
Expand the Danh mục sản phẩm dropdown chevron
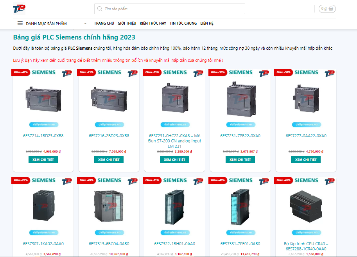point(85,23)
